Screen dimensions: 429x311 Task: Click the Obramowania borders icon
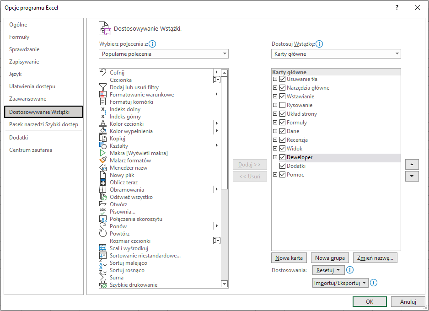click(102, 189)
